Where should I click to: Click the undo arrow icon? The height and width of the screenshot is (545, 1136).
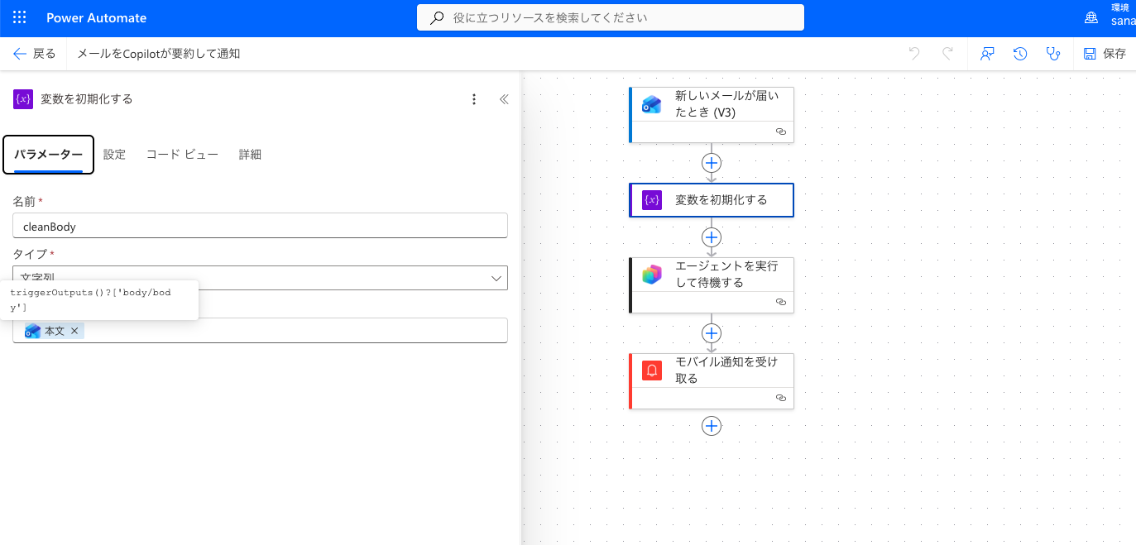(914, 54)
